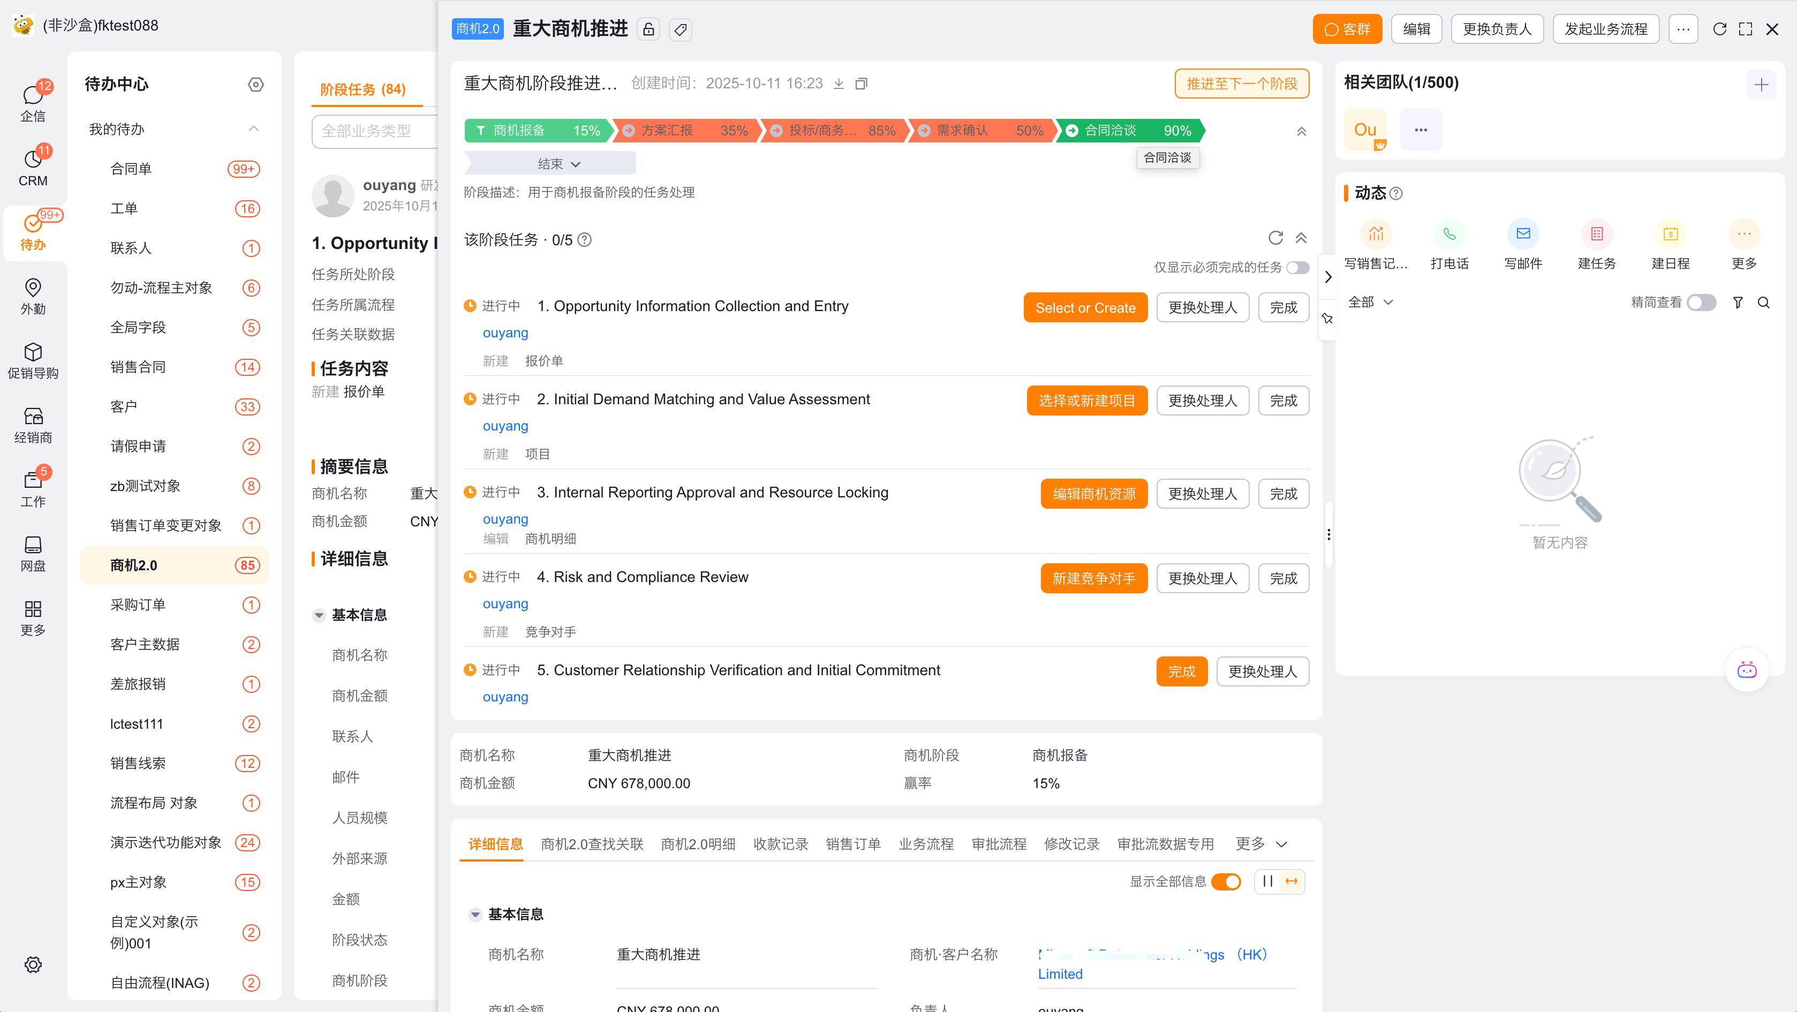Screen dimensions: 1797x1012
Task: Click the 建日程 calendar icon
Action: 1670,235
